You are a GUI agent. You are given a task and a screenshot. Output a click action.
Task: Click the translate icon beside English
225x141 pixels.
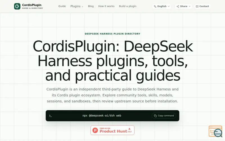point(155,6)
